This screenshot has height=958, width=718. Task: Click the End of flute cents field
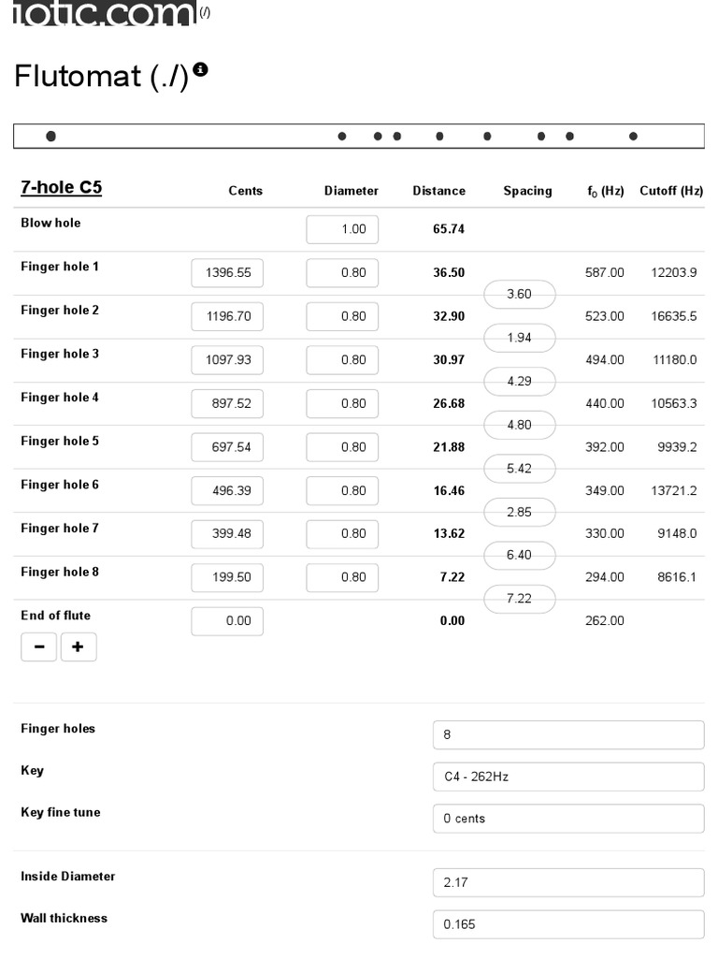tap(227, 621)
